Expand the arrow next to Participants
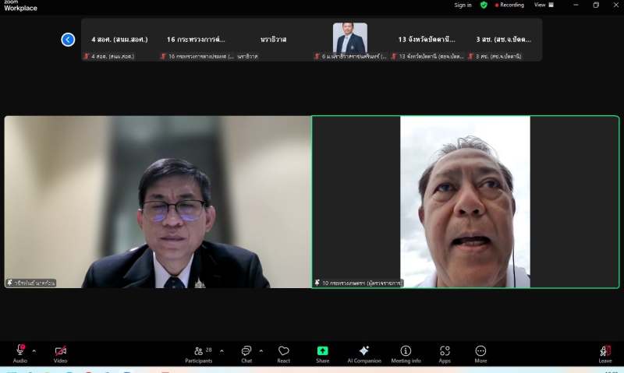624x373 pixels. pos(222,350)
